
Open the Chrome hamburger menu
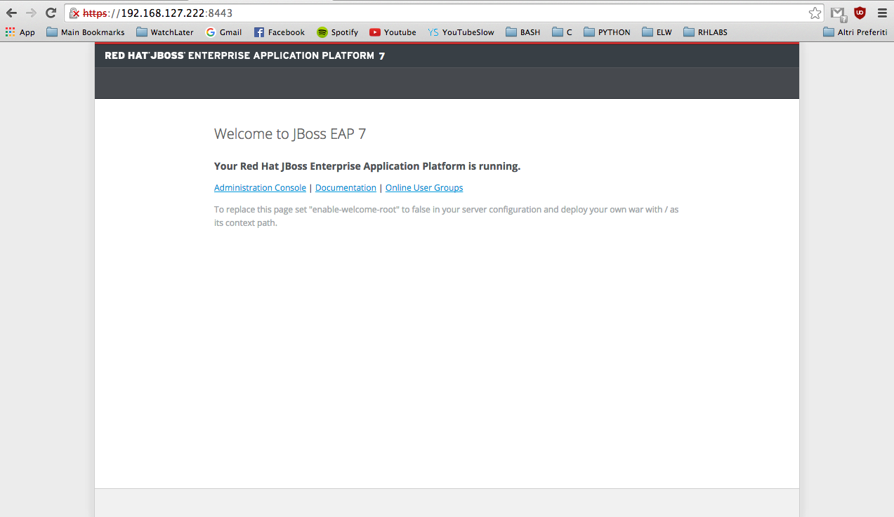(x=882, y=13)
